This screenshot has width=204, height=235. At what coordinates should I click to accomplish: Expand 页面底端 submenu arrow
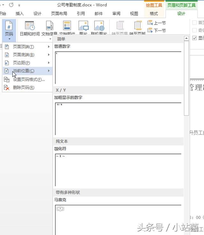[x=49, y=55]
